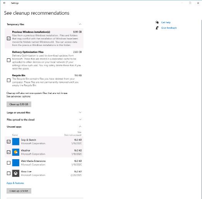Click the Give feedback person icon

157,28
